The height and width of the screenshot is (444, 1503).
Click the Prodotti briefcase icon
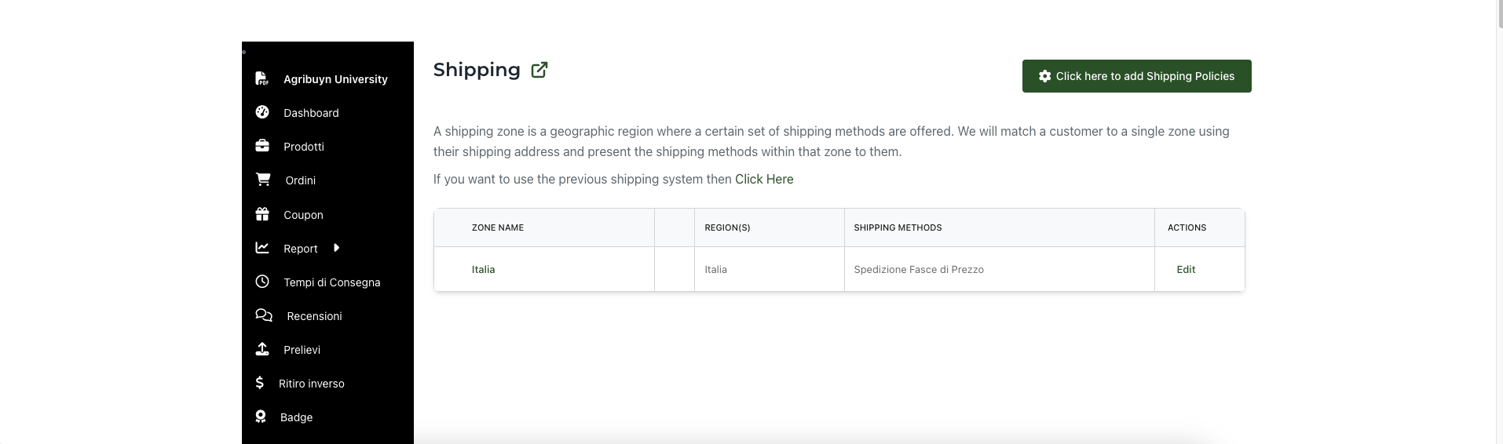coord(262,146)
